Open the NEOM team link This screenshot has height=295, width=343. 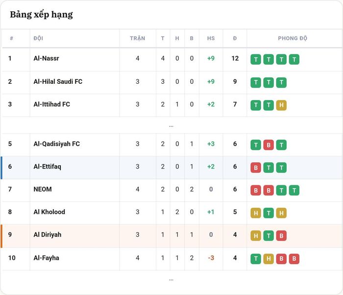click(43, 189)
